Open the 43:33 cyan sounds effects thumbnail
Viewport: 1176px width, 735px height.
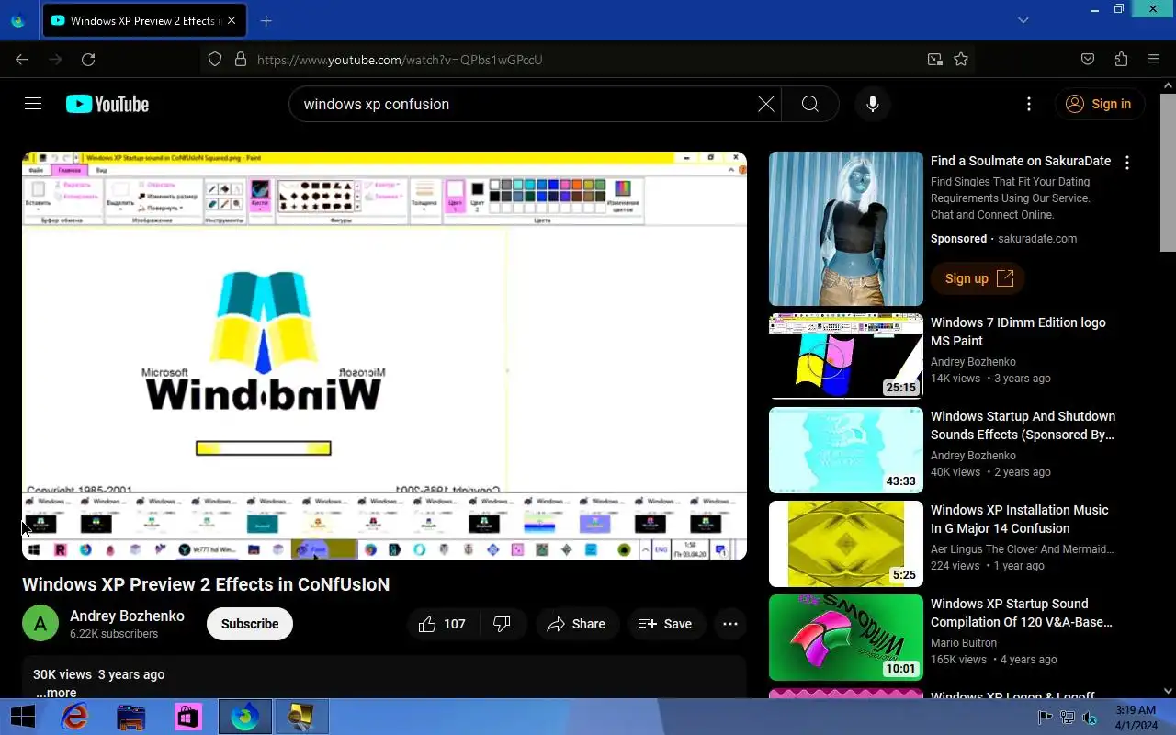pyautogui.click(x=846, y=450)
